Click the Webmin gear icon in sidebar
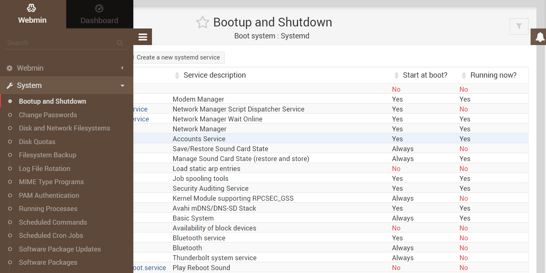This screenshot has height=273, width=546. click(x=10, y=68)
